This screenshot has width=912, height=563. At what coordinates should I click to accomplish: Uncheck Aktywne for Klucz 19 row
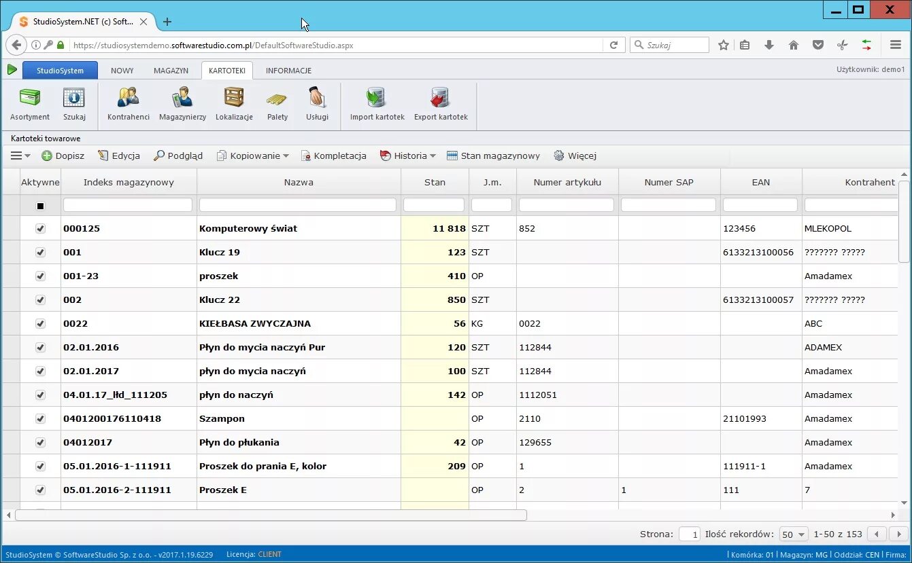[40, 253]
